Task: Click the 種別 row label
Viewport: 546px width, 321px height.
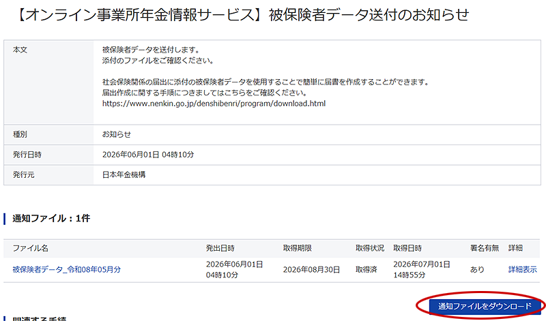Action: coord(20,134)
